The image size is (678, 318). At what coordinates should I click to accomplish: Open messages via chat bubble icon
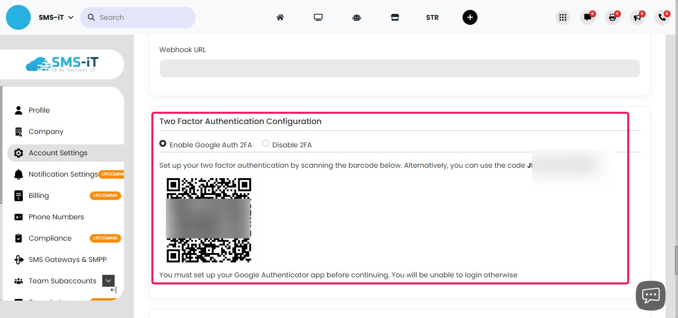(588, 17)
